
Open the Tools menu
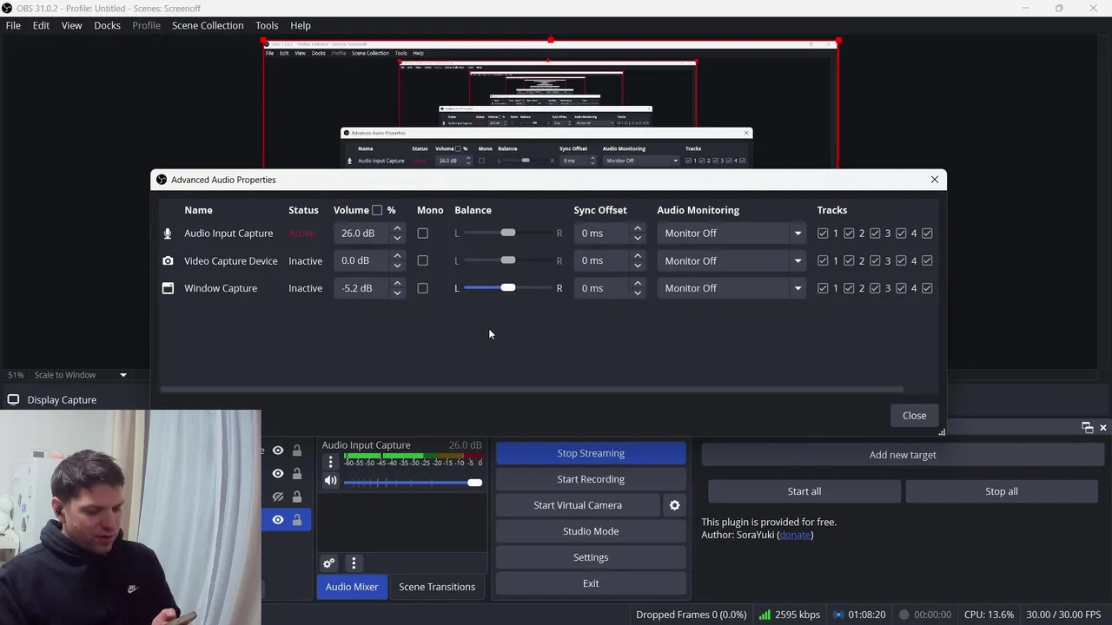tap(267, 25)
